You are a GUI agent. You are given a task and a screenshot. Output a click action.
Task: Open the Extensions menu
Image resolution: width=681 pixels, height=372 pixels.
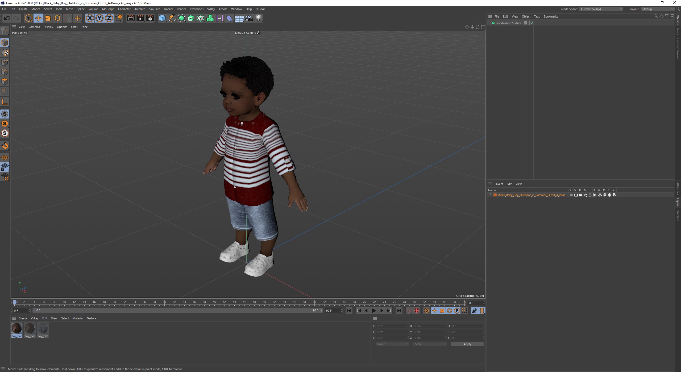click(197, 9)
